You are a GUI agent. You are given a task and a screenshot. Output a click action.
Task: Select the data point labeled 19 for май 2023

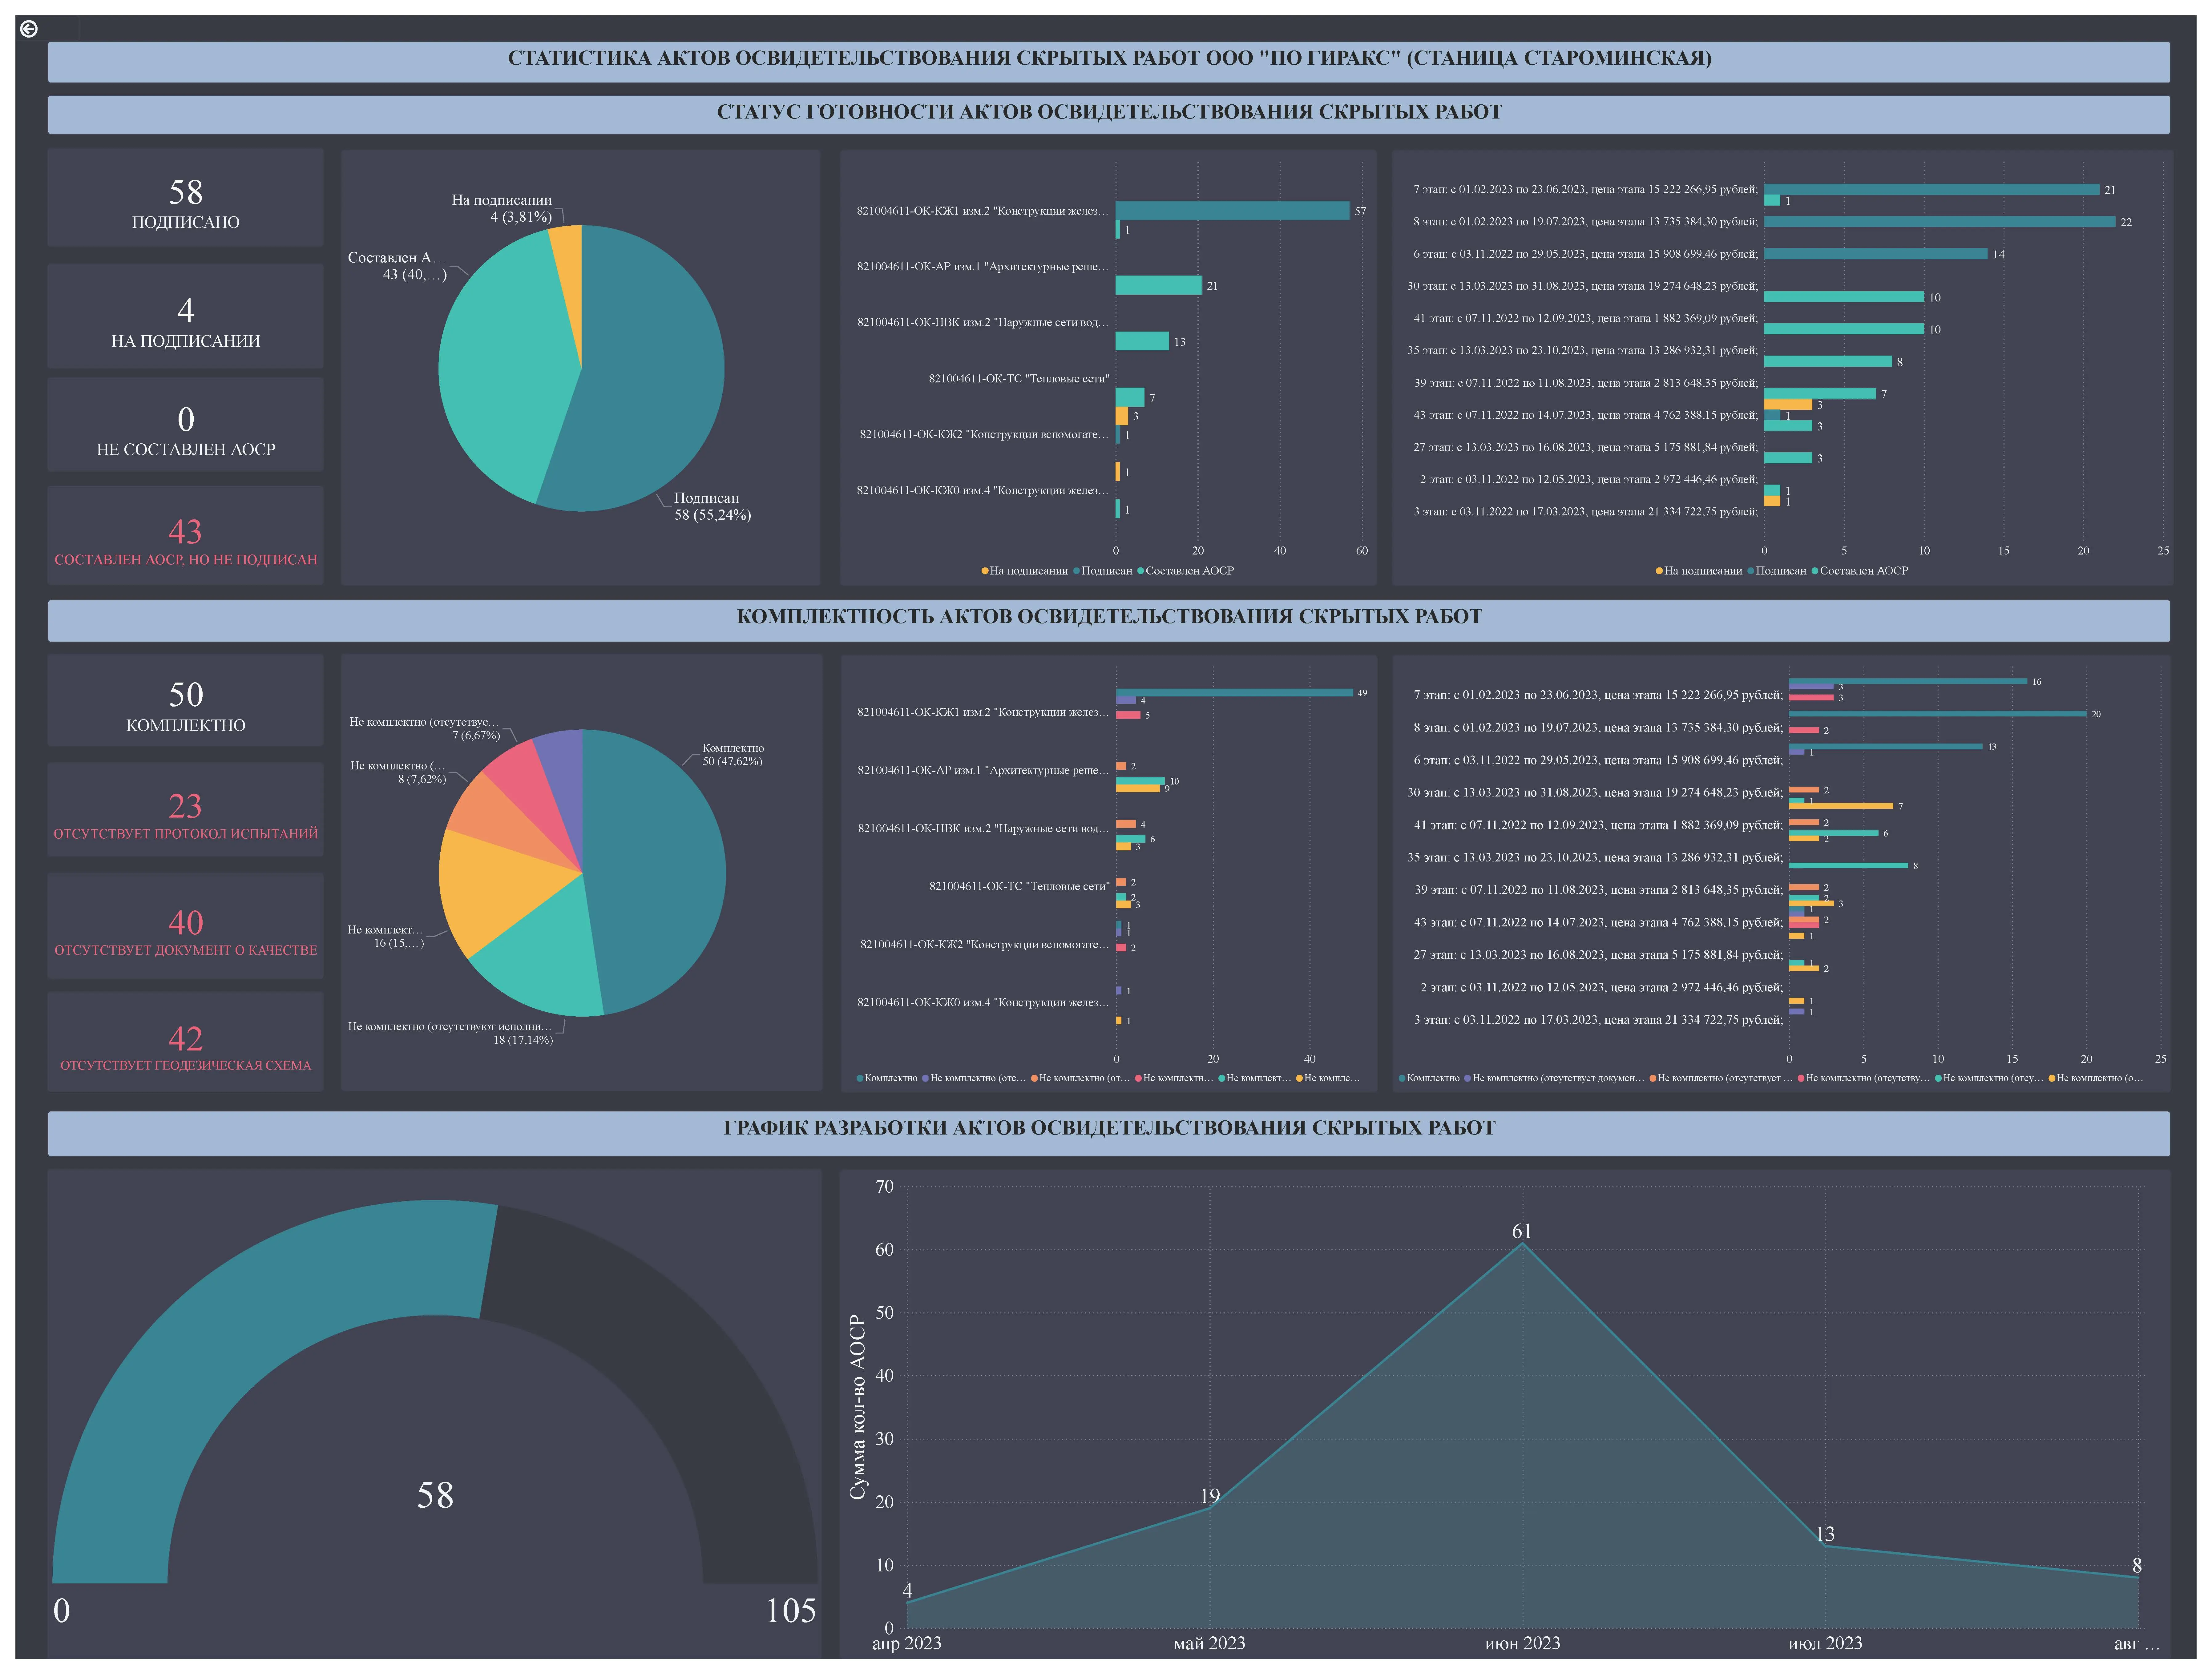coord(1210,1508)
